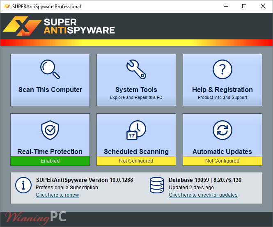Click the green Enabled status bar
Image resolution: width=273 pixels, height=227 pixels.
[50, 161]
